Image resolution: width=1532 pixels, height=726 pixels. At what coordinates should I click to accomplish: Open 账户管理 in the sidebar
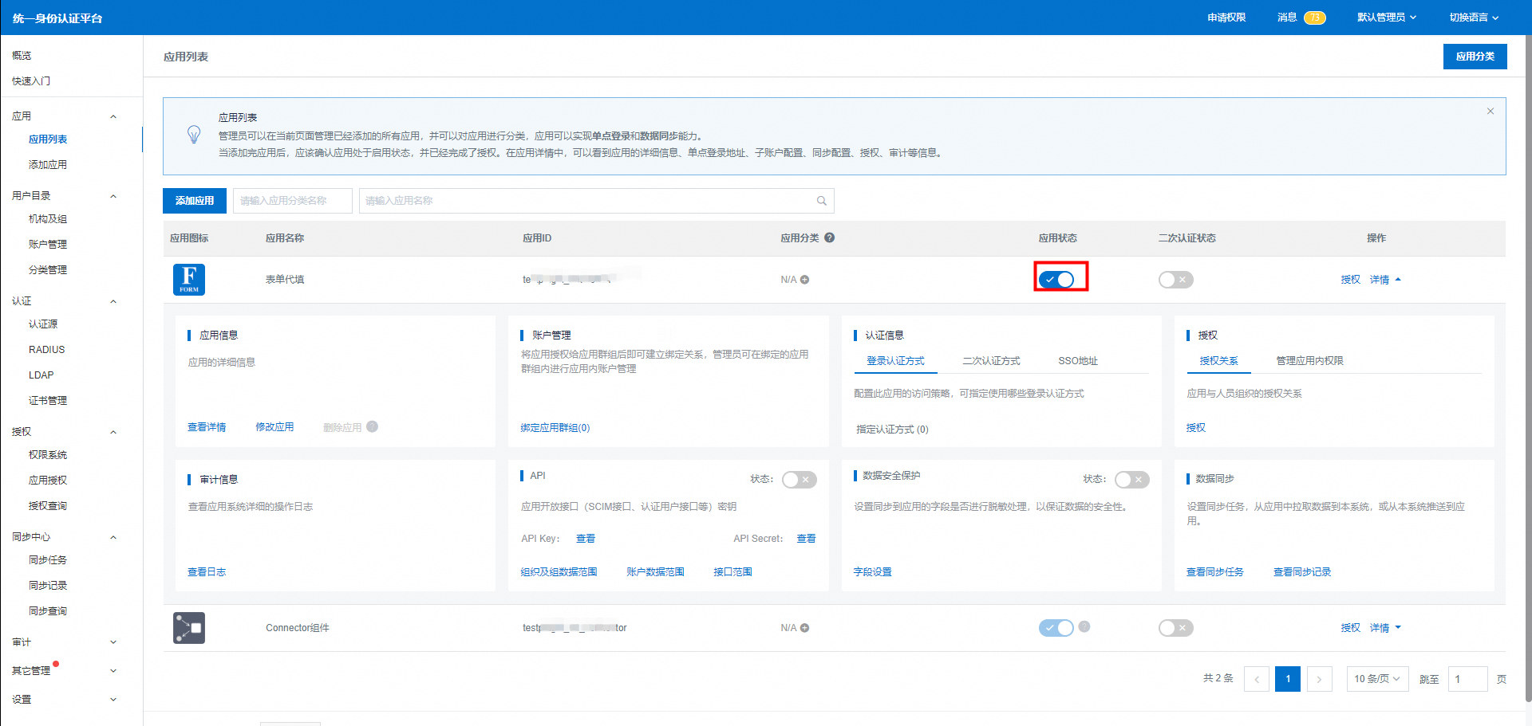pos(48,245)
